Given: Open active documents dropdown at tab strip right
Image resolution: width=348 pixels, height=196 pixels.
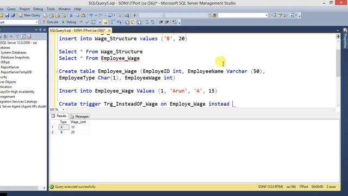Looking at the screenshot, I should pos(338,30).
